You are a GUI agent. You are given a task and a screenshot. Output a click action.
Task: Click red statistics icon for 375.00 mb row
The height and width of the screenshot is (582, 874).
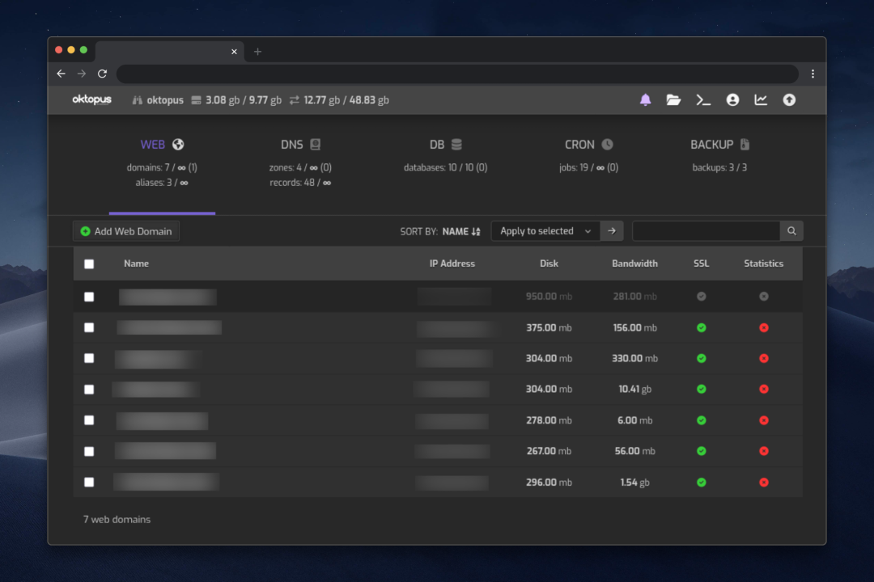(x=763, y=327)
